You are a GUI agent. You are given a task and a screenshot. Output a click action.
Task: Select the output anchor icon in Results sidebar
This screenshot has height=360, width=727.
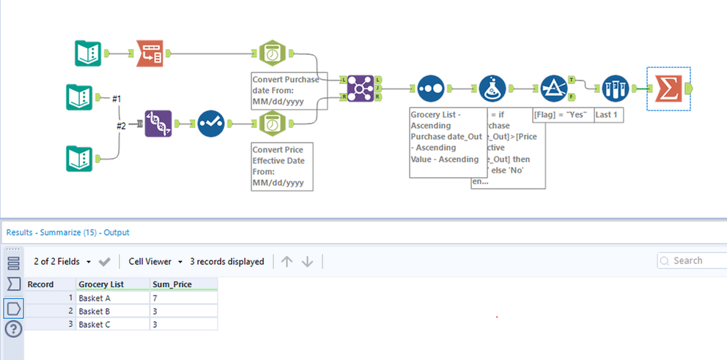pos(13,308)
